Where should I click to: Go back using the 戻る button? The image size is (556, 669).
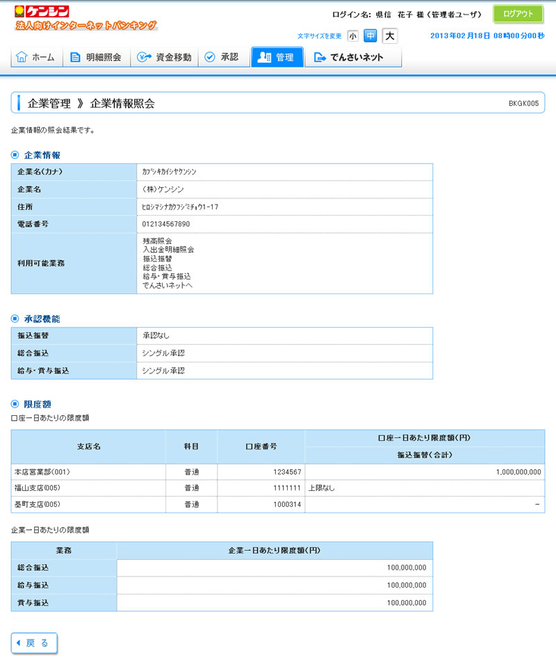(34, 643)
